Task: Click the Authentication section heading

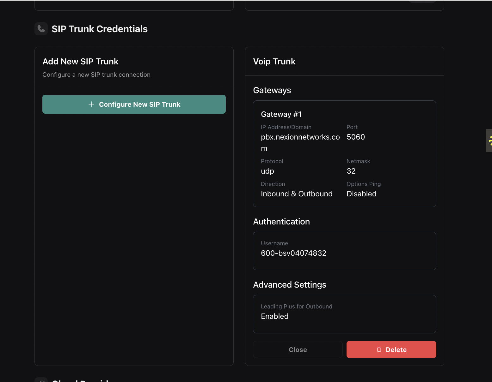Action: [281, 221]
